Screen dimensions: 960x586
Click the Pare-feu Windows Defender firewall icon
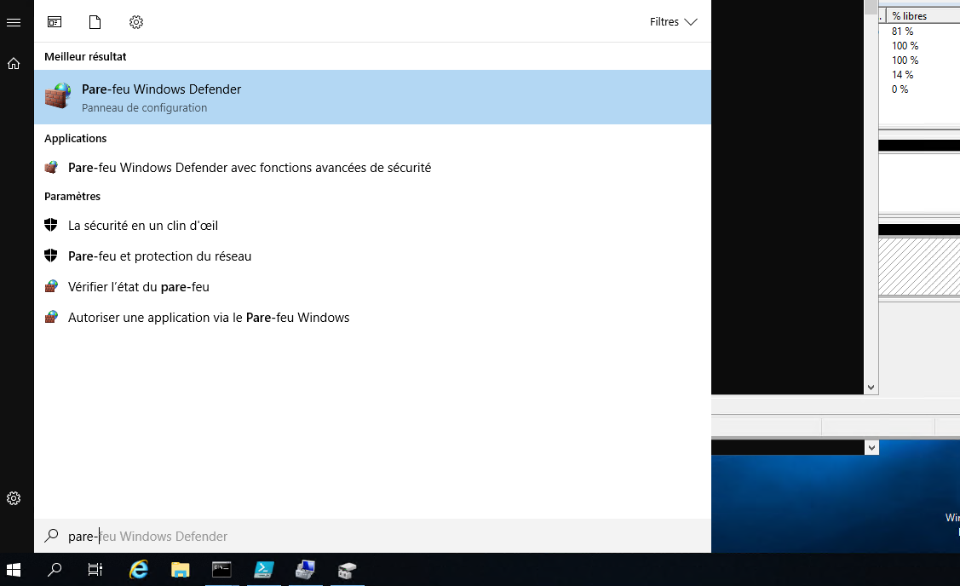coord(58,96)
